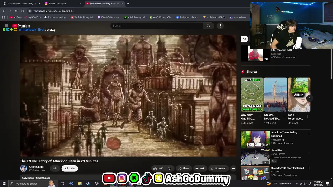This screenshot has height=187, width=333.
Task: Click the Share button
Action: [184, 168]
